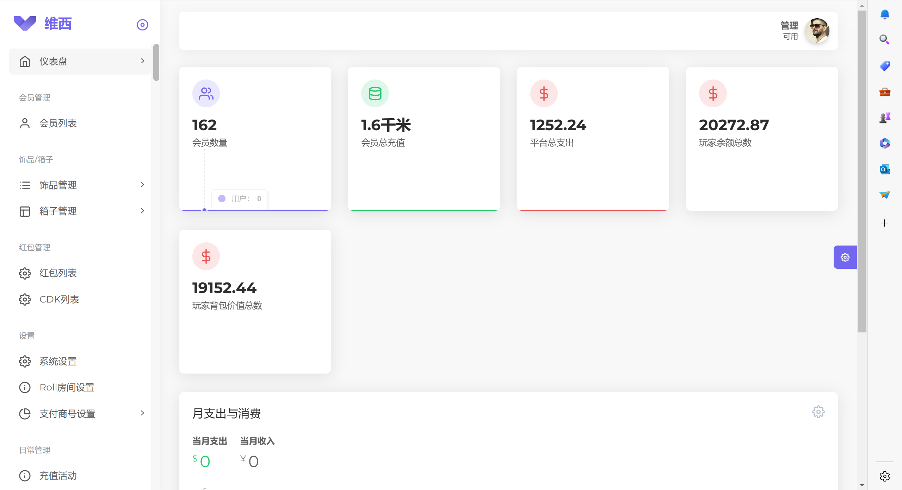
Task: Click the 维西 logo icon
Action: 25,23
